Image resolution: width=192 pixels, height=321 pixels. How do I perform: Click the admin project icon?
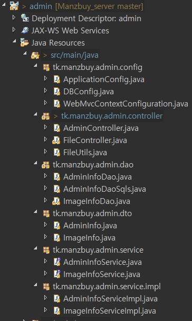click(14, 6)
